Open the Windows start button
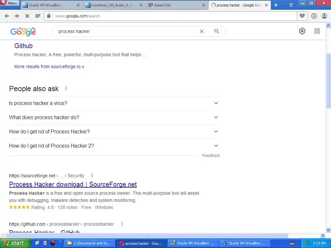The height and width of the screenshot is (248, 331). click(15, 243)
